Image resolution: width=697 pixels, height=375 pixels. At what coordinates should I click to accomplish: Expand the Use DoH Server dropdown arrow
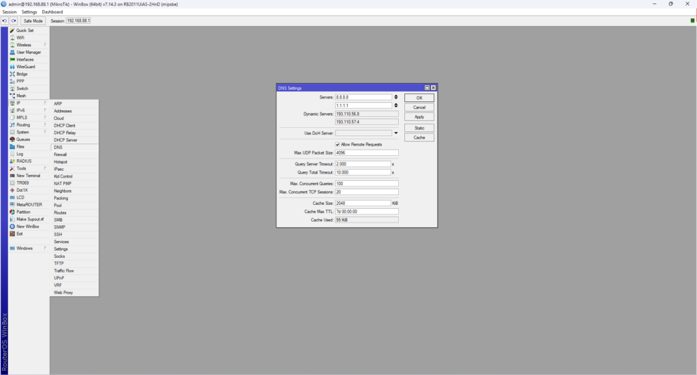(395, 133)
